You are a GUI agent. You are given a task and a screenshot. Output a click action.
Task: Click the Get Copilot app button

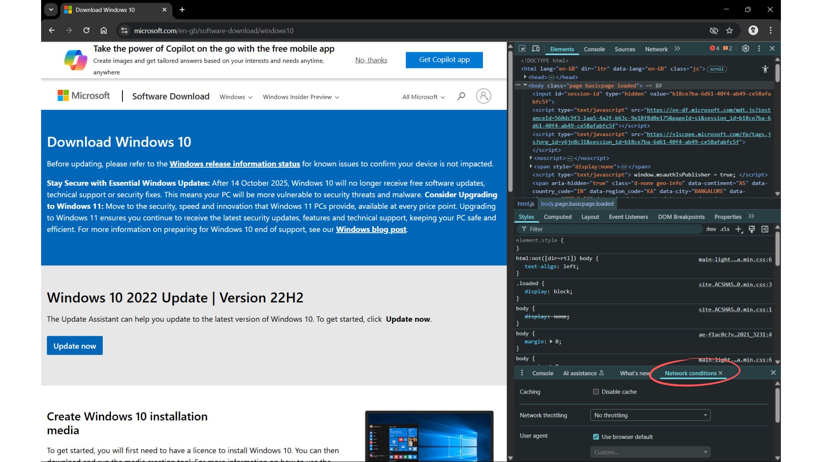(x=444, y=60)
